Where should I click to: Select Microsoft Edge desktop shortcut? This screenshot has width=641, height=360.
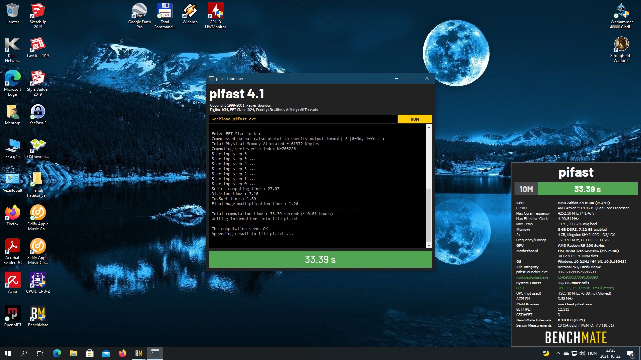tap(12, 83)
